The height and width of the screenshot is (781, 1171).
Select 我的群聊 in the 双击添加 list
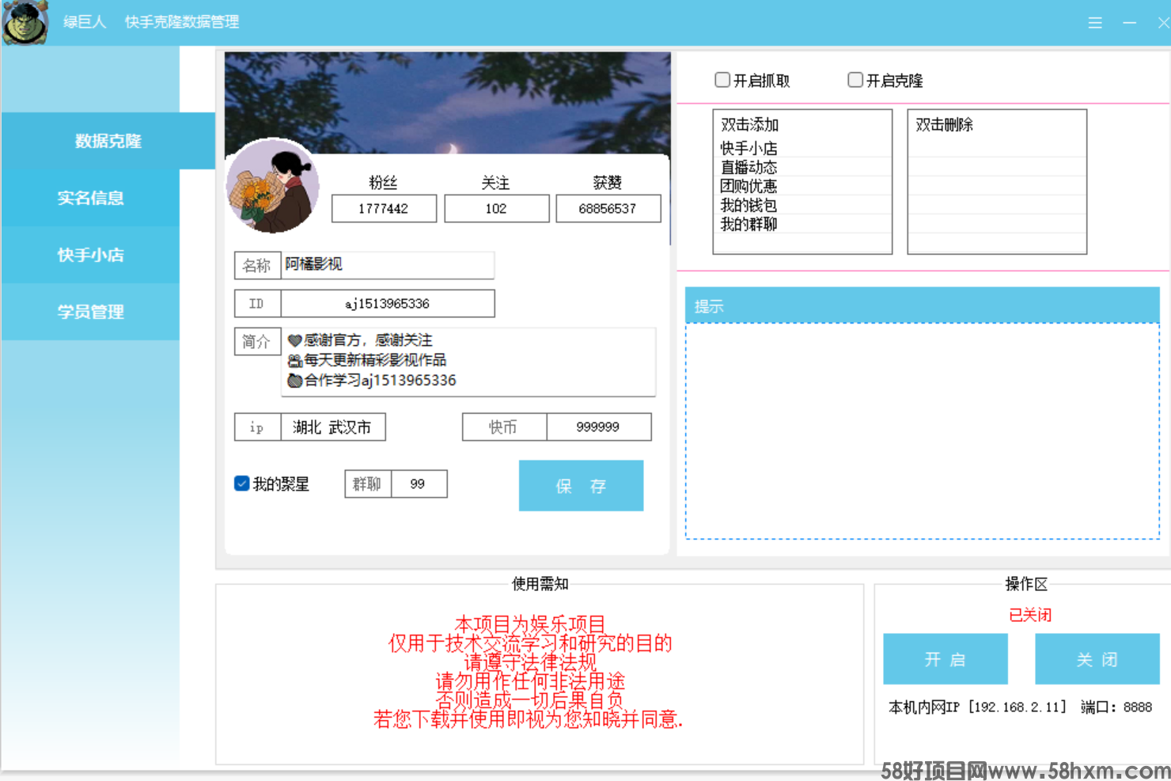tap(802, 224)
